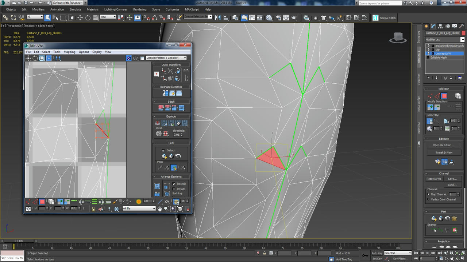
Task: Open Mapping menu in Edit UVWs
Action: coord(69,52)
